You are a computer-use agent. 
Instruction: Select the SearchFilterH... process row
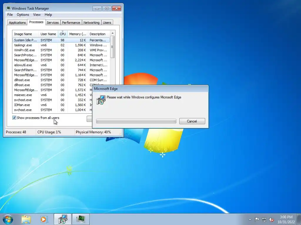click(61, 70)
